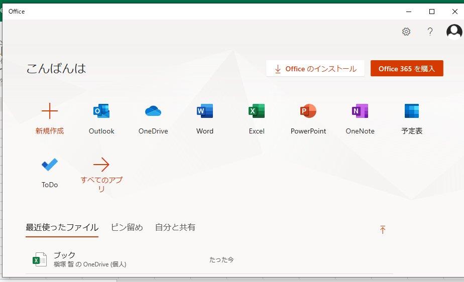Open the OneDrive cloud icon
Viewport: 464px width, 282px height.
click(x=153, y=111)
